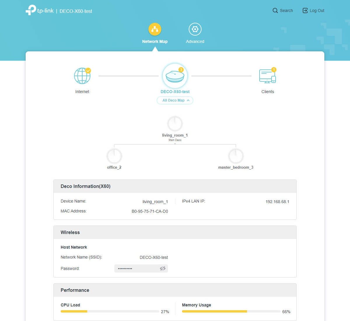Open the Clients devices icon

click(268, 76)
